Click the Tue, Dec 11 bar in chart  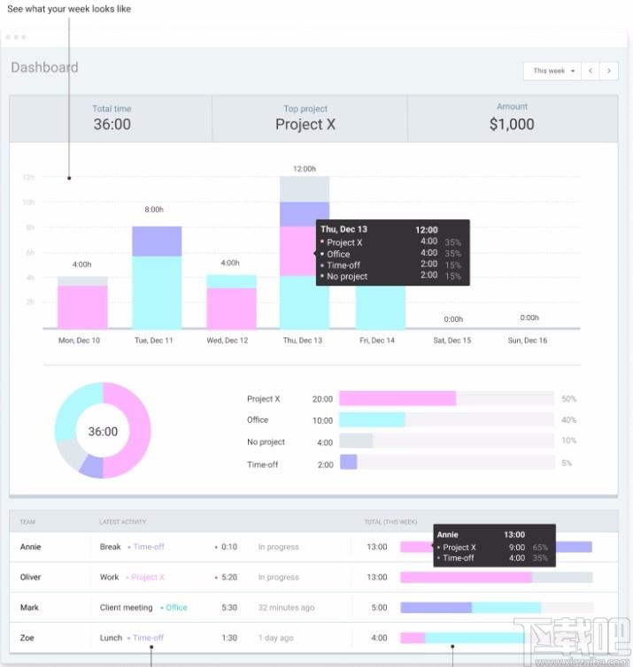[157, 278]
